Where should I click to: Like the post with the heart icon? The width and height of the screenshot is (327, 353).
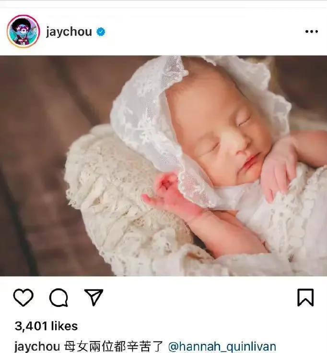point(23,297)
